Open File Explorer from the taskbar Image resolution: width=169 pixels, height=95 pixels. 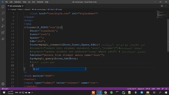(148, 93)
